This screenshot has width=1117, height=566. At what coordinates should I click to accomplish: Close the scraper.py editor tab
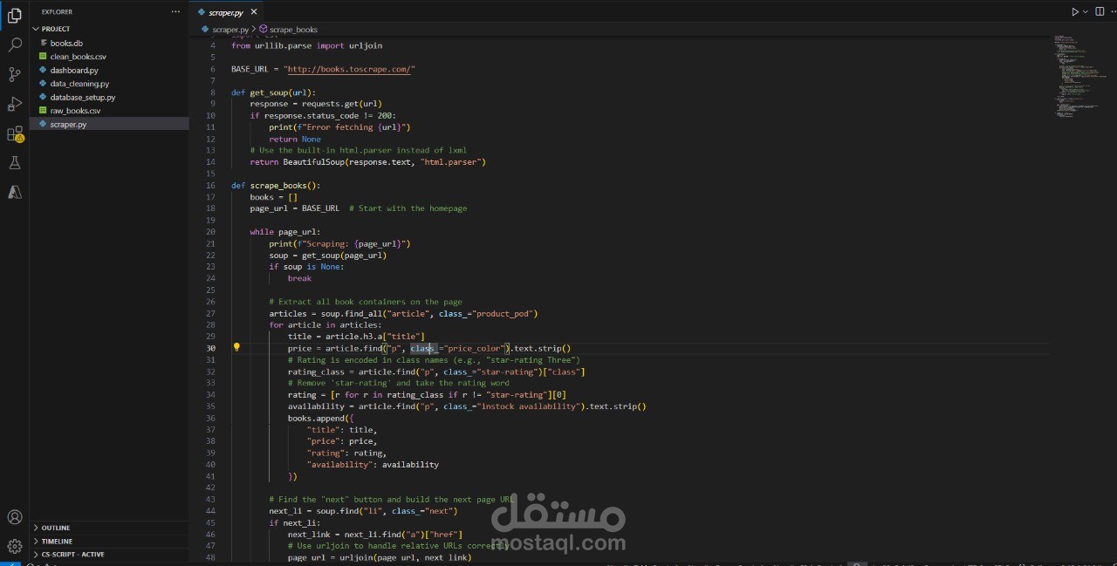(x=254, y=12)
